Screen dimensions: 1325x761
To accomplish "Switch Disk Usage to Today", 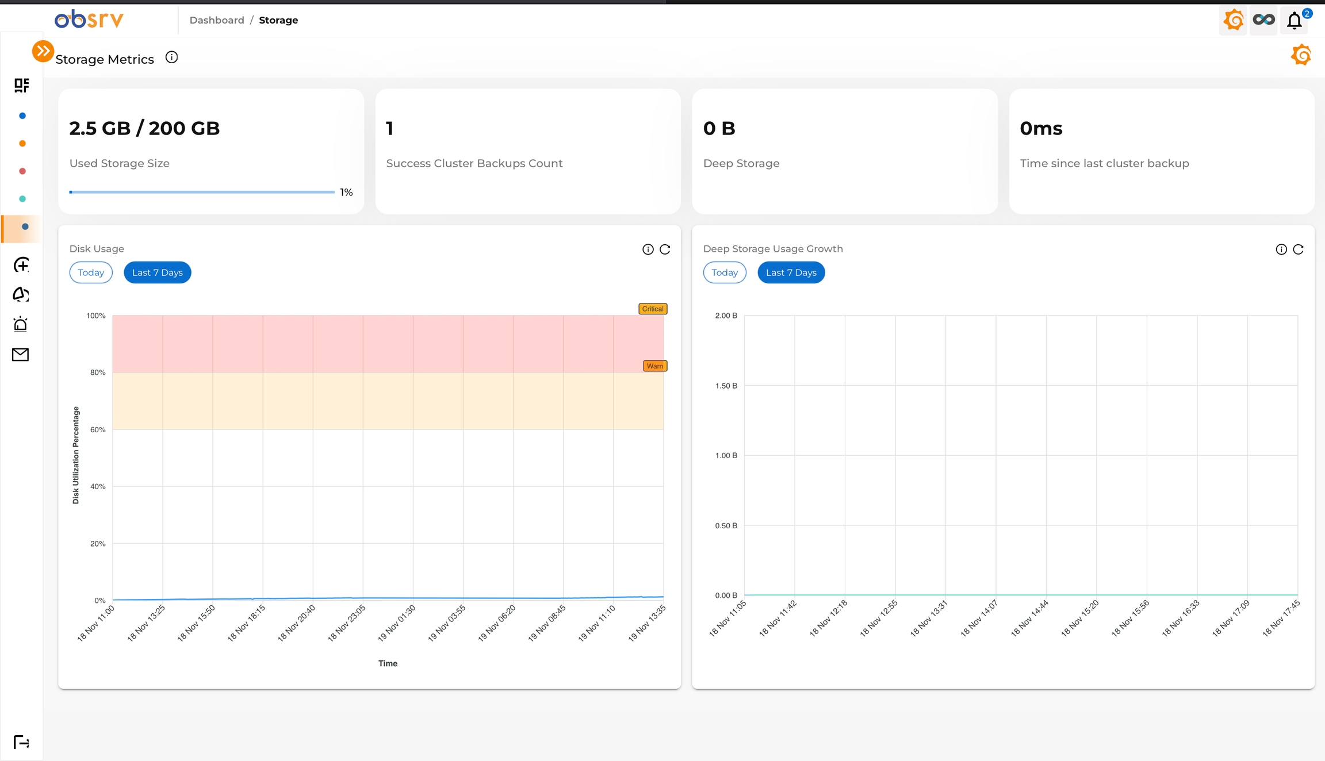I will tap(91, 272).
